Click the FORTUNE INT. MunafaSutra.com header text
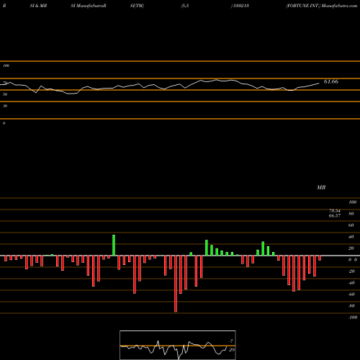The width and height of the screenshot is (360, 360). click(x=322, y=6)
